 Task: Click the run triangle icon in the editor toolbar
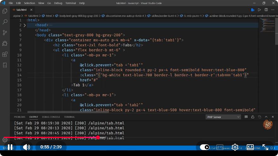(259, 10)
